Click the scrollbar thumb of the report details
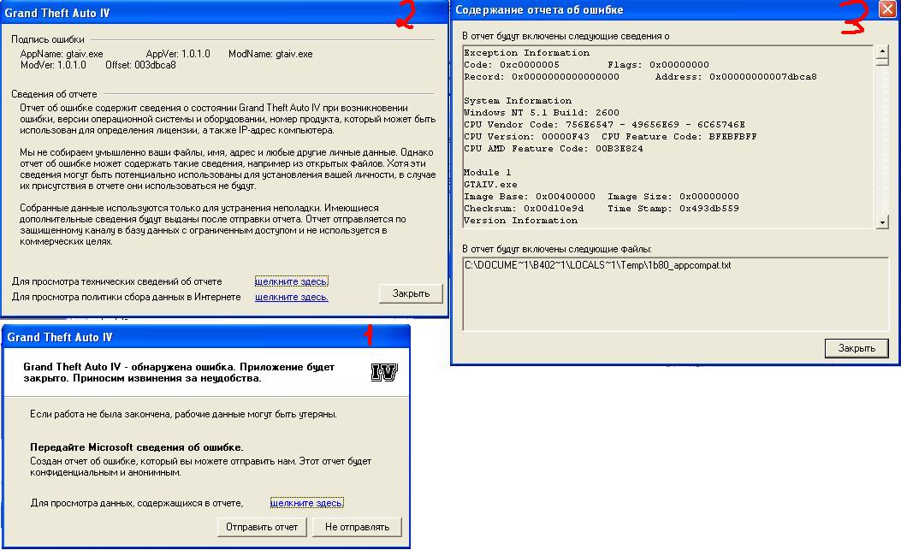 (883, 62)
